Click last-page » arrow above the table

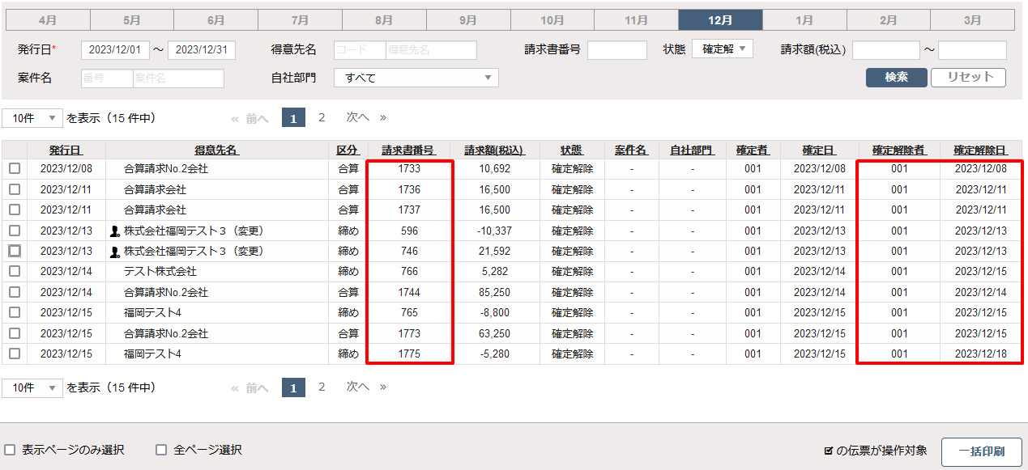click(x=383, y=117)
